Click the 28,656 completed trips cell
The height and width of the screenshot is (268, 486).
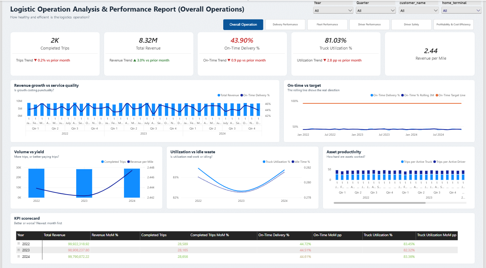point(183,257)
